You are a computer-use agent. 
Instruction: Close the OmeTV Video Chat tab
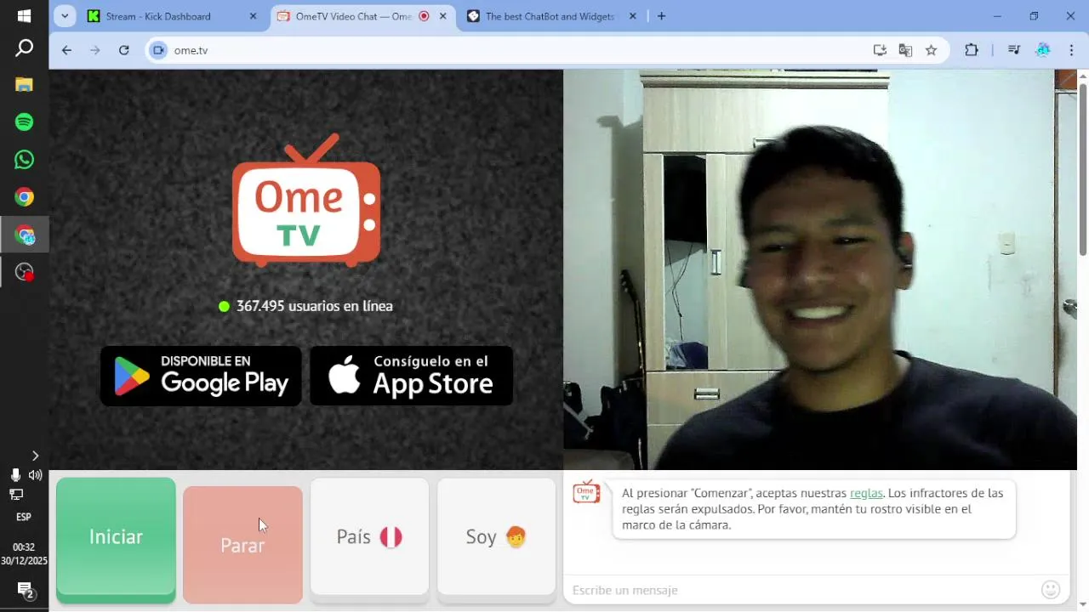(x=442, y=16)
